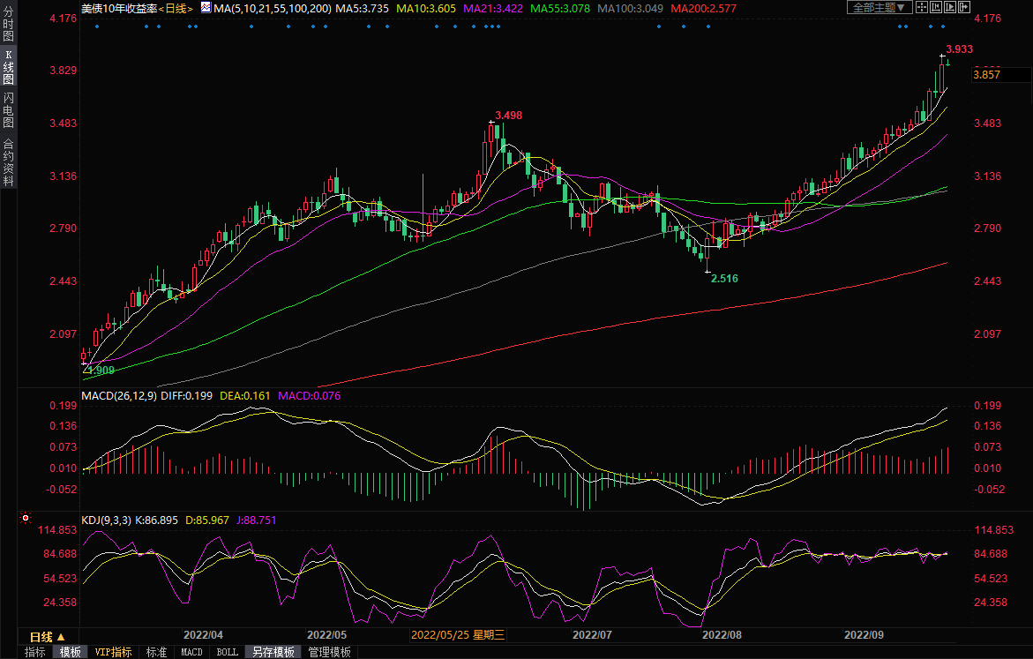The width and height of the screenshot is (1033, 659).
Task: Click the jump-to-start chart icon
Action: (936, 7)
